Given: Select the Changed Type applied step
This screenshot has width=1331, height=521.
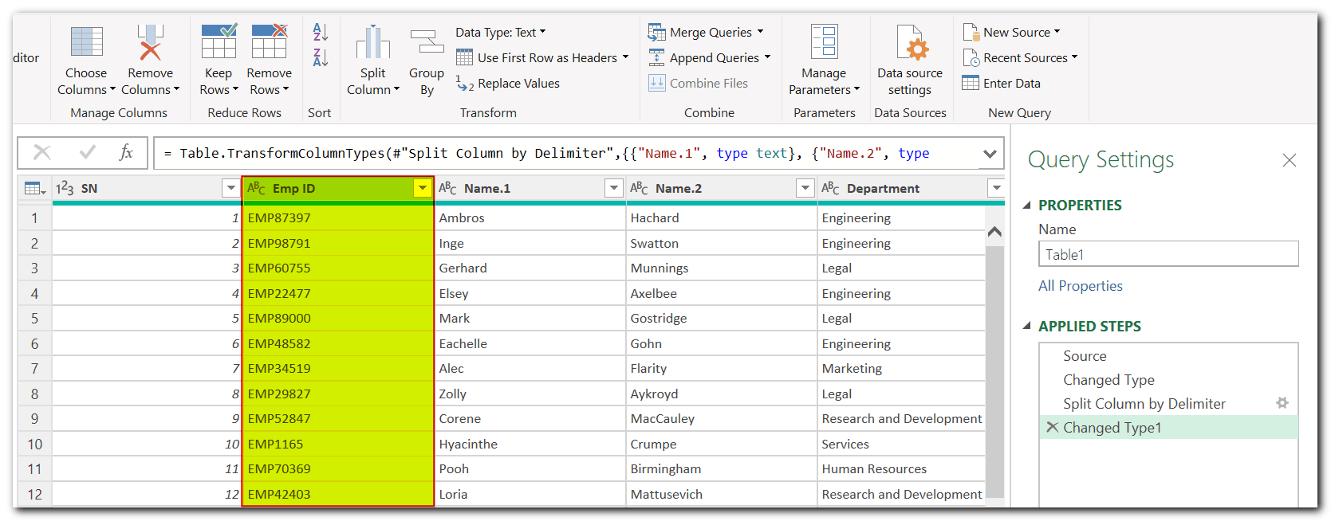Looking at the screenshot, I should pos(1168,380).
